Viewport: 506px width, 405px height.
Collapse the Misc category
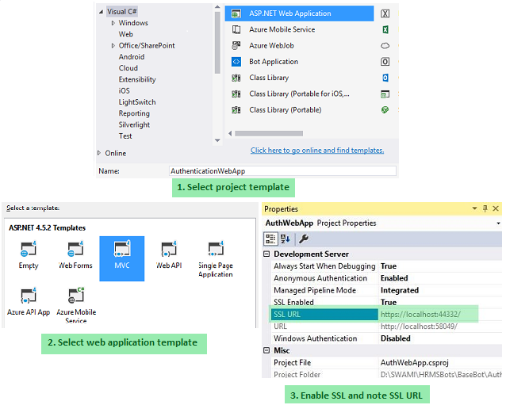tap(266, 350)
